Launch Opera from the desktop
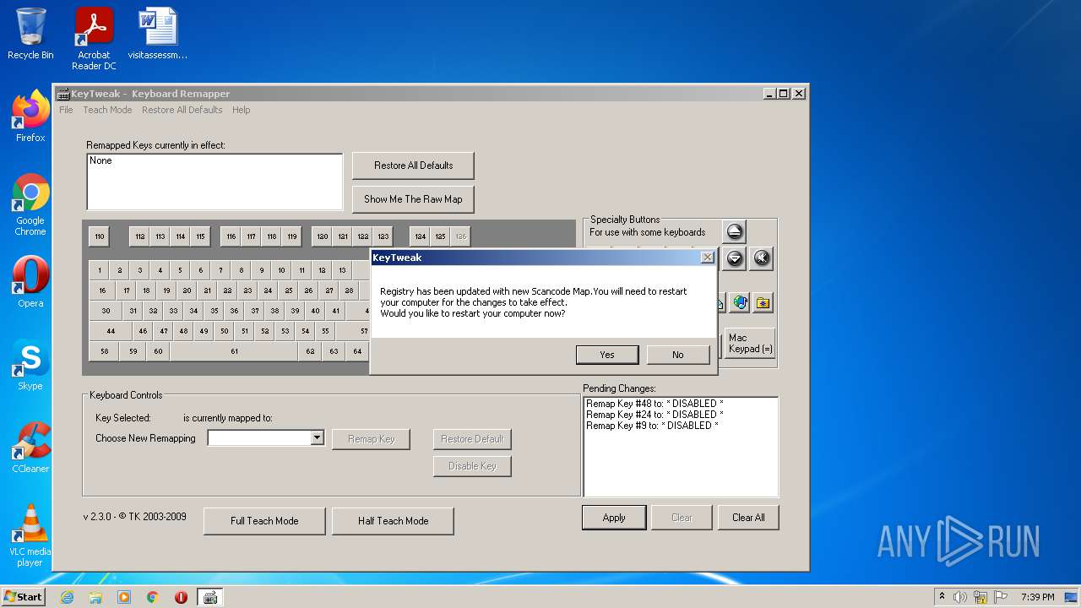Image resolution: width=1081 pixels, height=608 pixels. [30, 282]
